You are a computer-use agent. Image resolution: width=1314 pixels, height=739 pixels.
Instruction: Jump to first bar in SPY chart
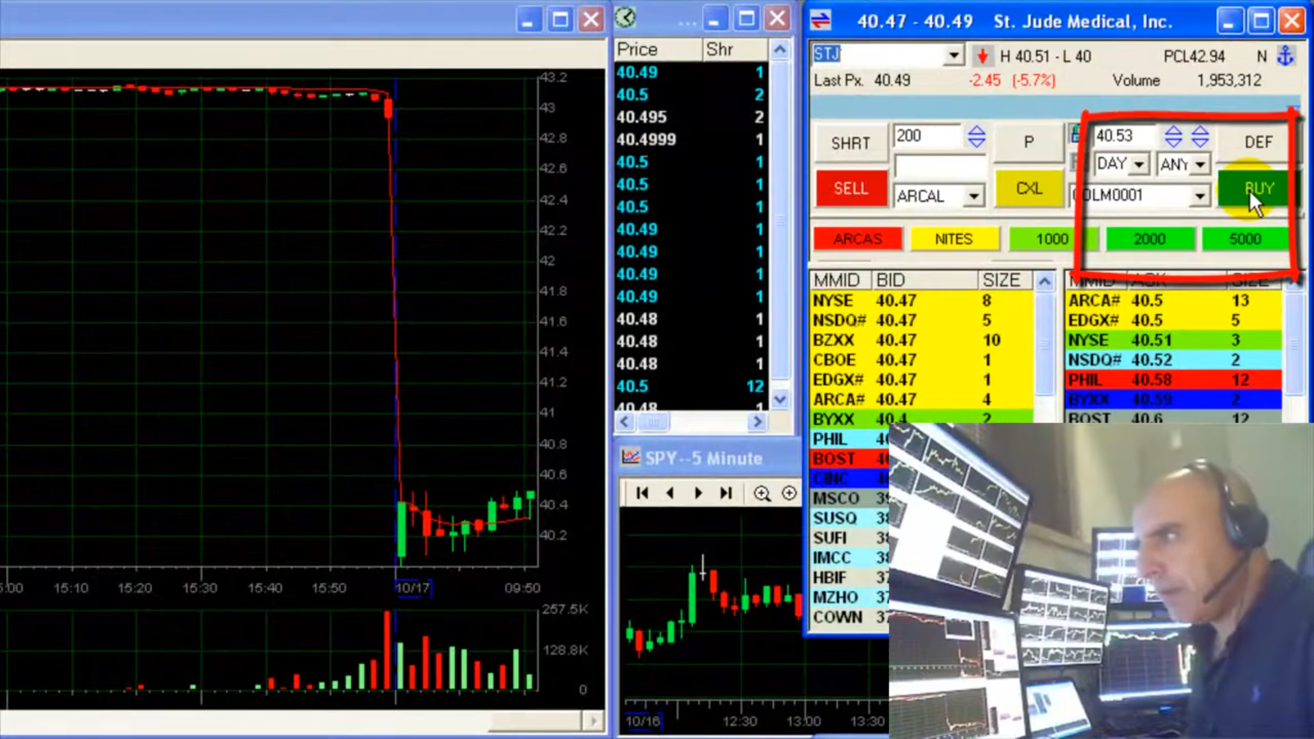(x=642, y=493)
